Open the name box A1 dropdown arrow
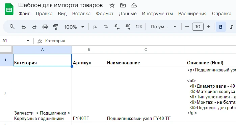 pos(28,41)
